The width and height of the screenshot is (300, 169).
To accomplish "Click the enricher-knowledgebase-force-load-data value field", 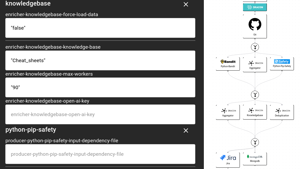I will [100, 28].
